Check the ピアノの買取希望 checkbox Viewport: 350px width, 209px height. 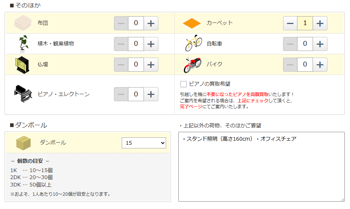coord(184,84)
